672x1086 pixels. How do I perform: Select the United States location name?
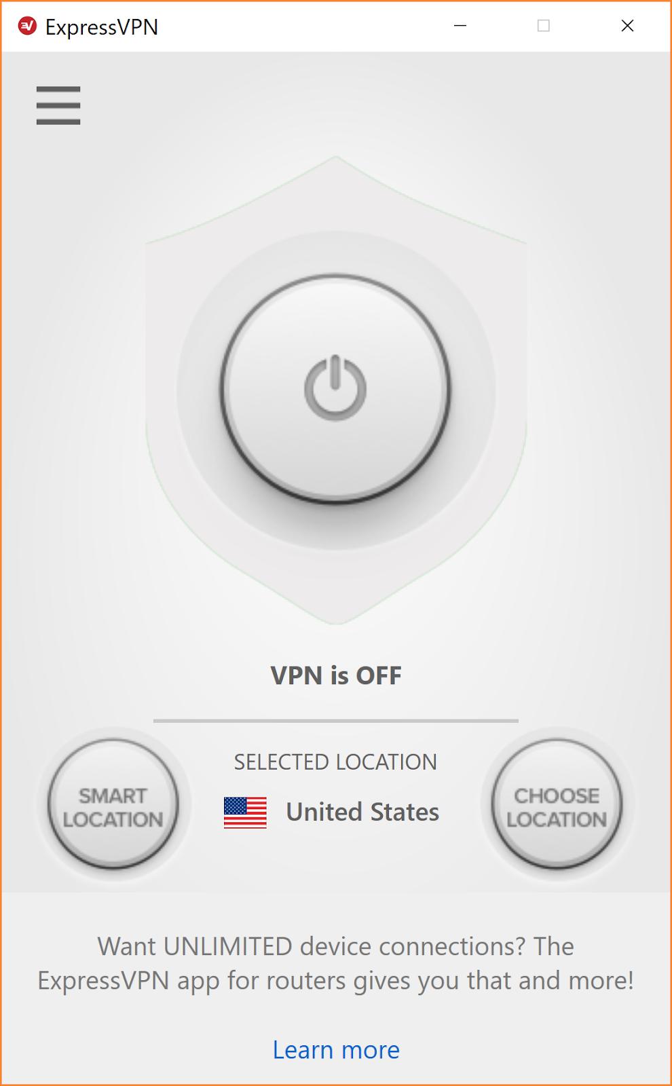[362, 812]
